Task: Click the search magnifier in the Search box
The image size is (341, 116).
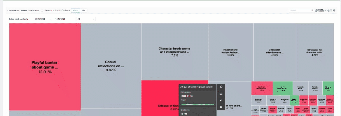Action: point(312,10)
